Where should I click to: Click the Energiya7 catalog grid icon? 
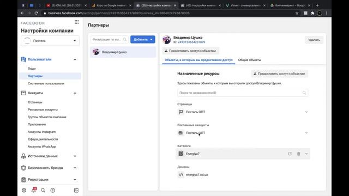(181, 154)
